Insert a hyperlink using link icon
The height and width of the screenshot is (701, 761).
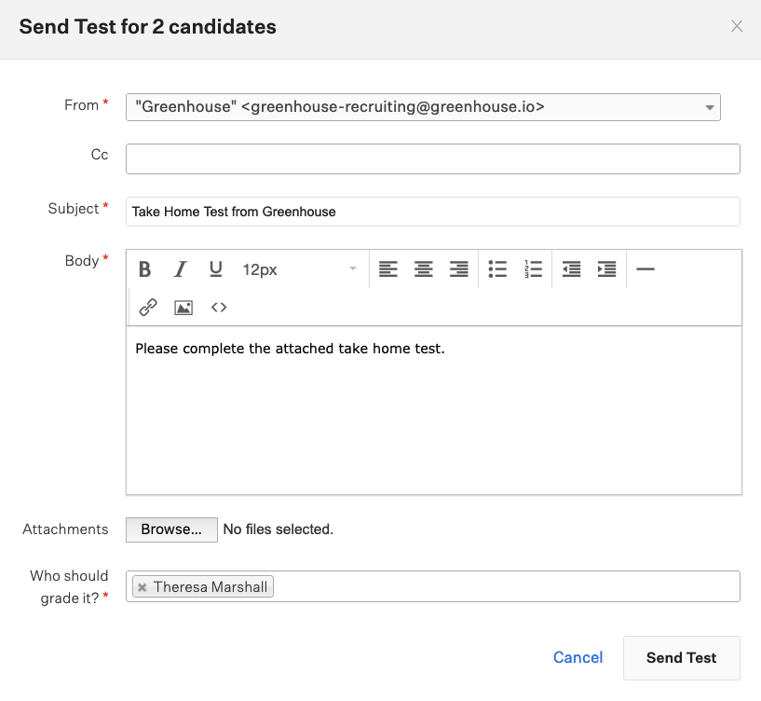click(147, 307)
